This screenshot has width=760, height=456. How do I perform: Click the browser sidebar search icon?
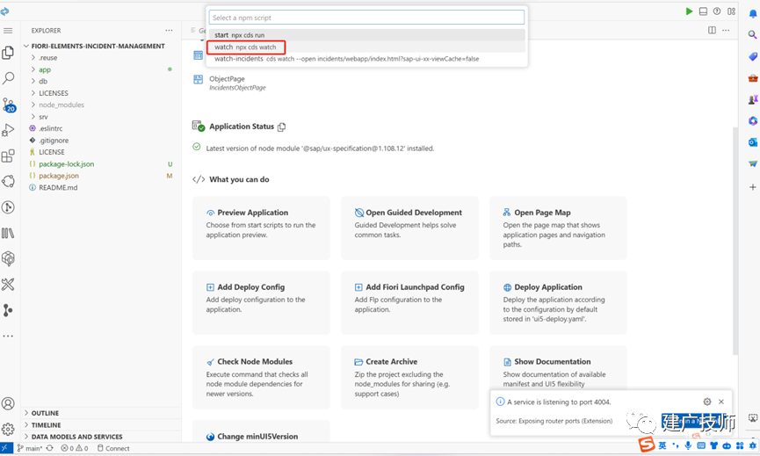[x=752, y=34]
